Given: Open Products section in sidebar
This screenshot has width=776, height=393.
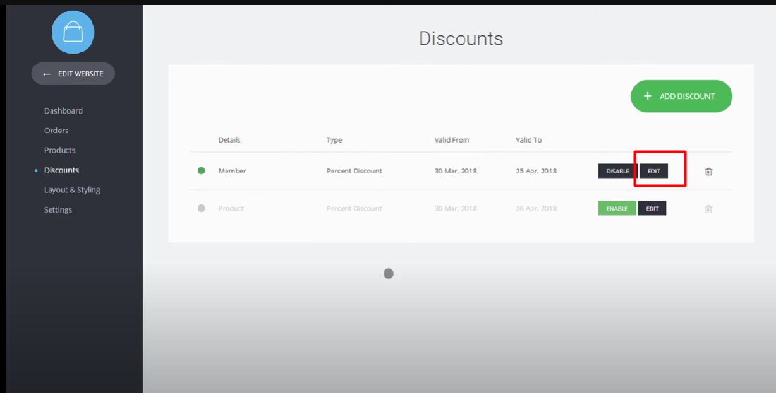Looking at the screenshot, I should pos(59,150).
